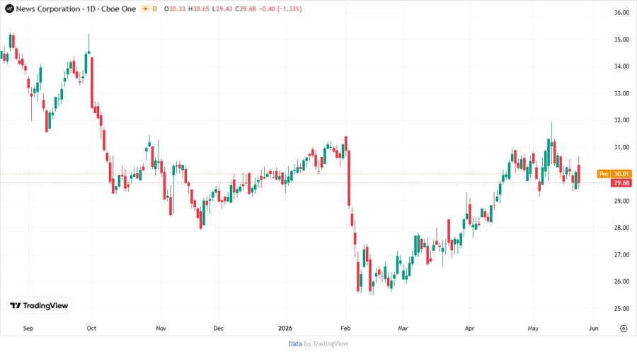Click the Cboe One exchange label
Screen dimensions: 637x352
click(x=118, y=9)
